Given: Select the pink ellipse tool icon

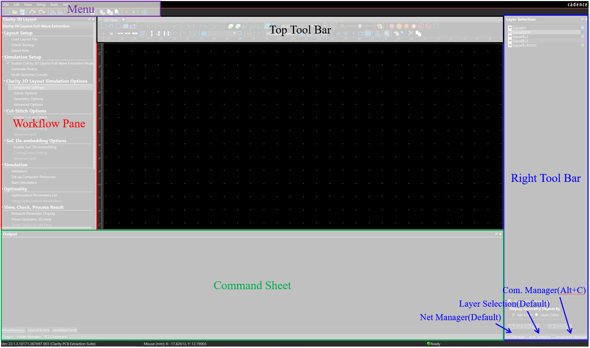Looking at the screenshot, I should tap(118, 26).
